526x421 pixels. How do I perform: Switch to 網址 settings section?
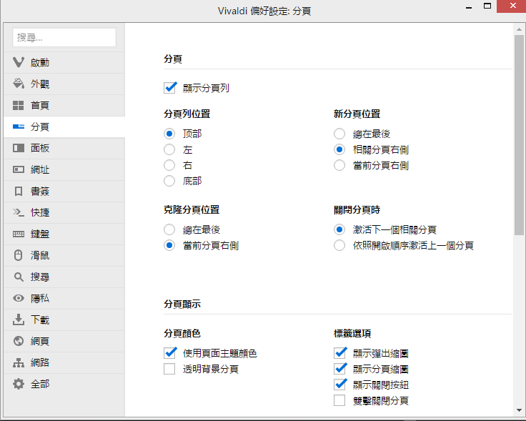[64, 169]
